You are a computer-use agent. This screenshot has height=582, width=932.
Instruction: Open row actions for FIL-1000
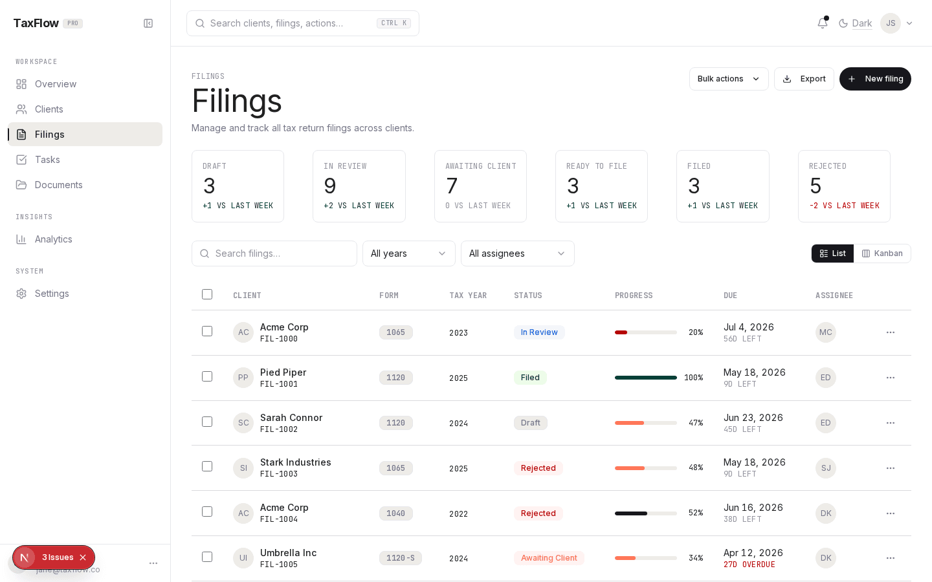[x=891, y=332]
